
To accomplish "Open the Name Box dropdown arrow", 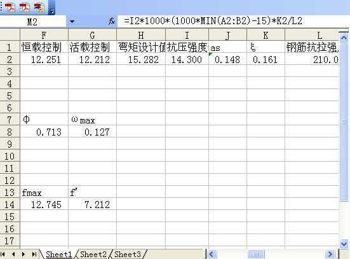I will [x=72, y=22].
